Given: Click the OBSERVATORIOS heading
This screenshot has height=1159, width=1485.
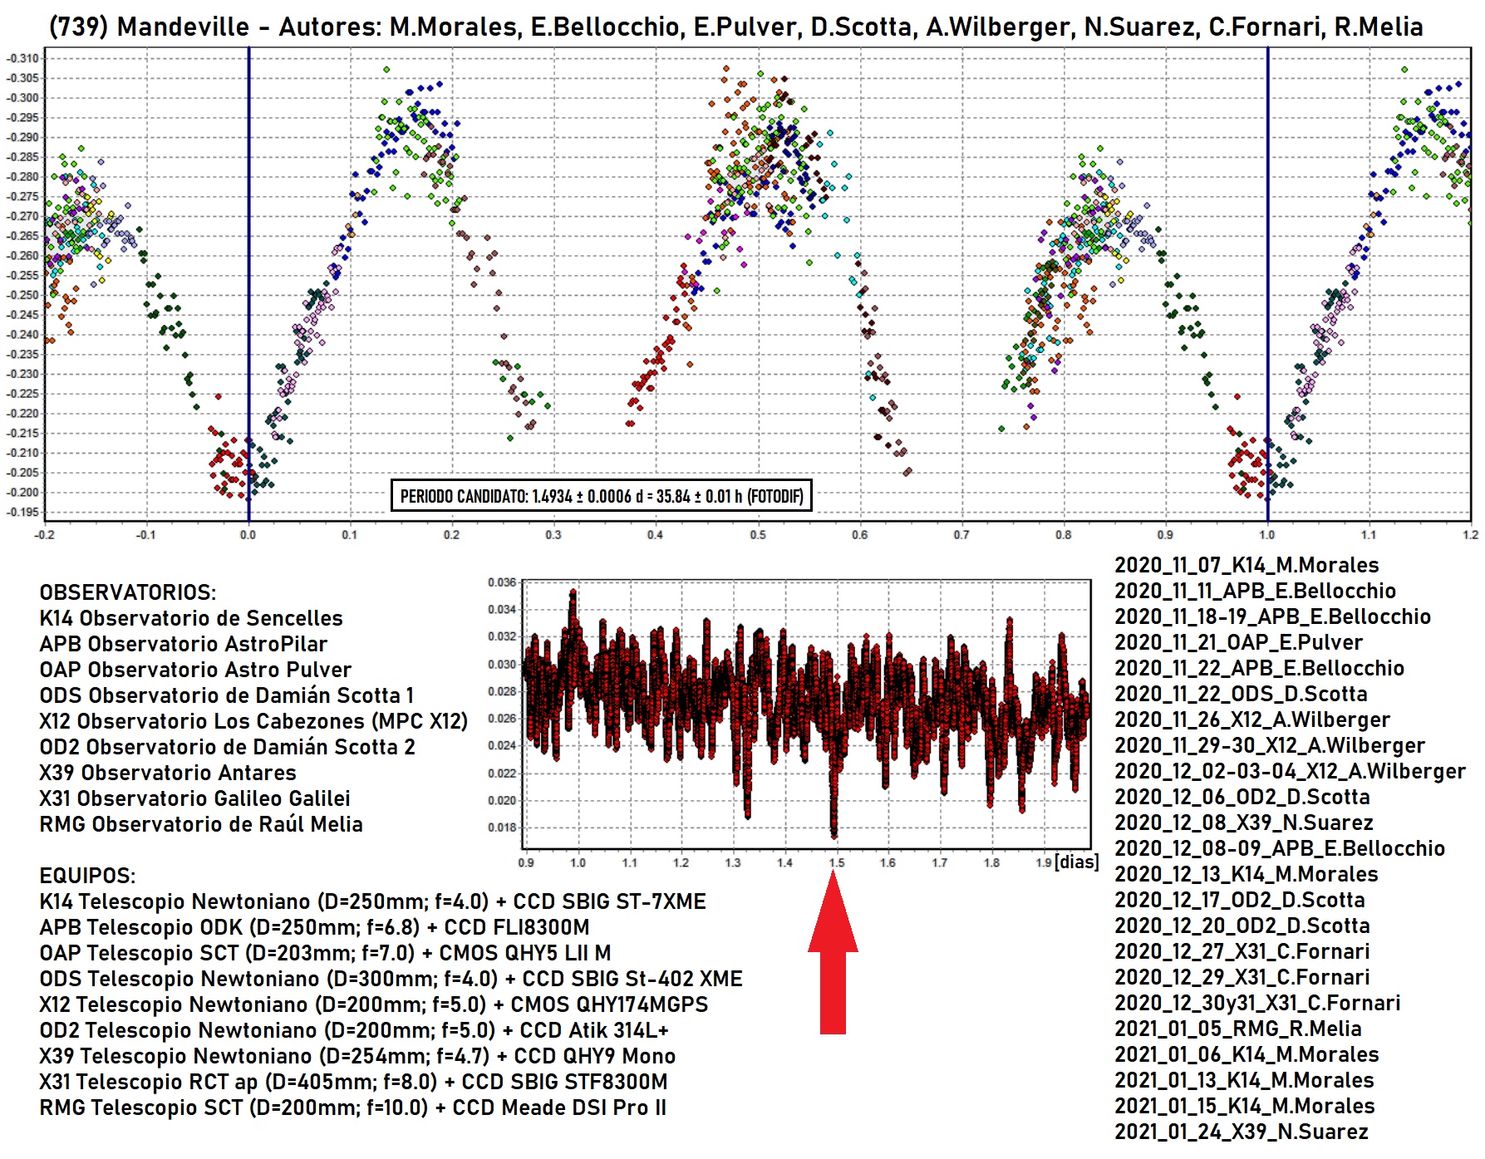Looking at the screenshot, I should (127, 592).
